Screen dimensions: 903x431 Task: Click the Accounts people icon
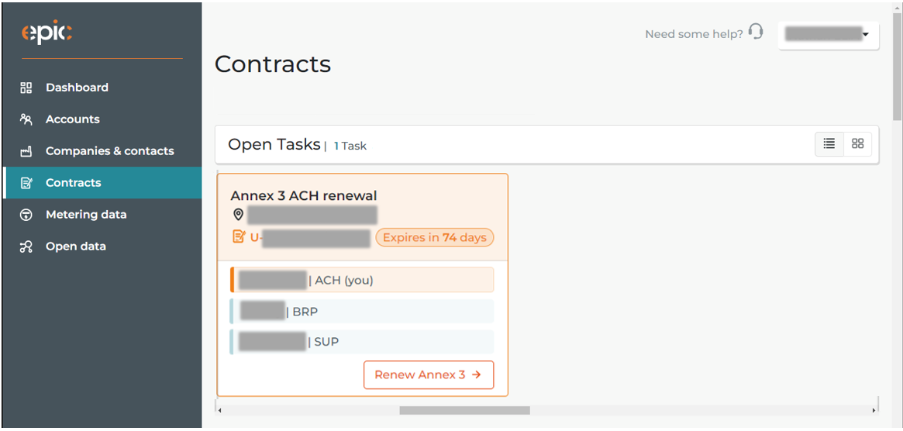click(x=26, y=119)
